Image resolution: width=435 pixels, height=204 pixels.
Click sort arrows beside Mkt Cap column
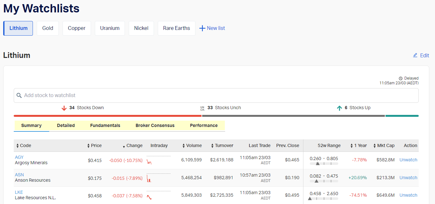[375, 146]
